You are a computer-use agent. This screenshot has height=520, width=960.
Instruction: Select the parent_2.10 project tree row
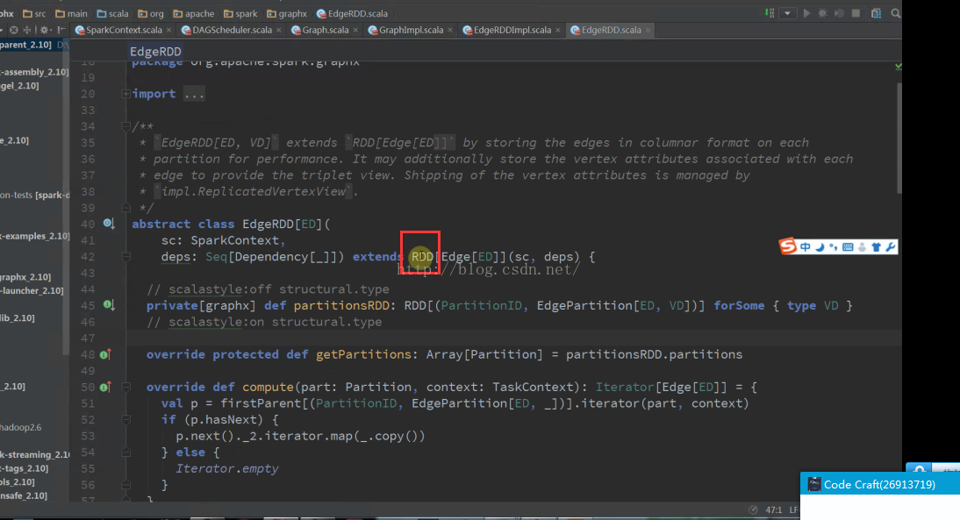[33, 45]
